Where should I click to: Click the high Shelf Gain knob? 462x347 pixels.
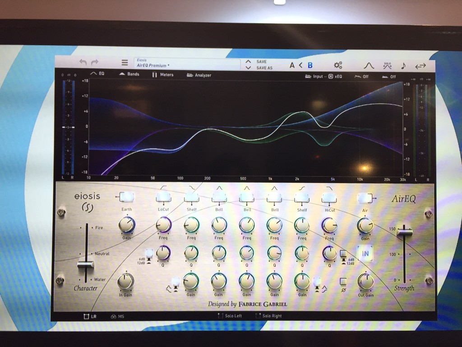[x=302, y=281]
